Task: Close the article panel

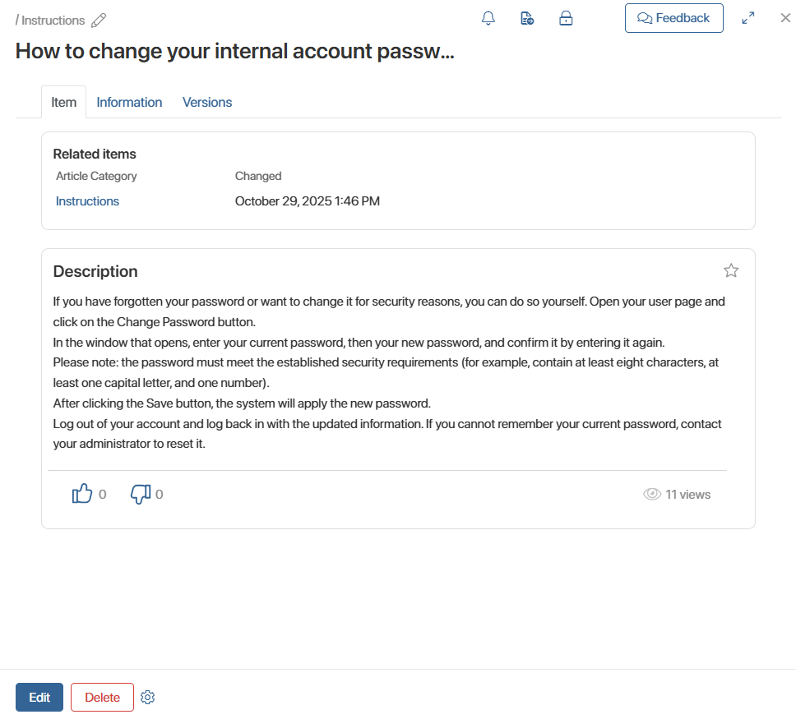Action: [785, 18]
